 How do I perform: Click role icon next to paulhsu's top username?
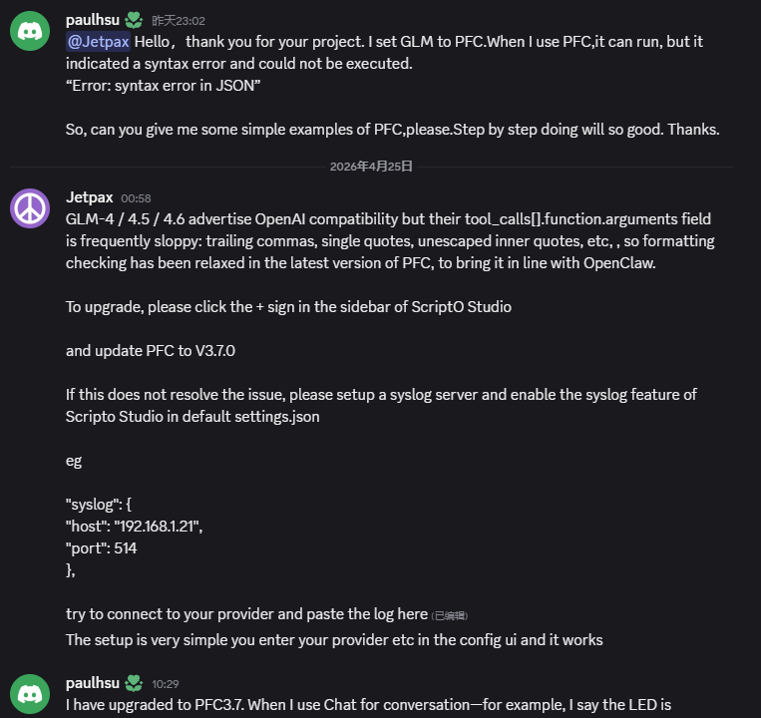(x=134, y=20)
